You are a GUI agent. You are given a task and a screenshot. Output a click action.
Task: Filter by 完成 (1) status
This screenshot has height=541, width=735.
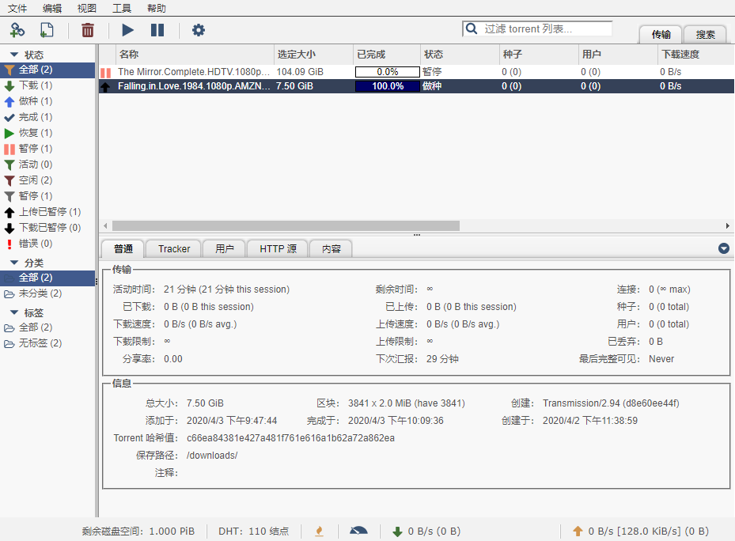pos(47,117)
